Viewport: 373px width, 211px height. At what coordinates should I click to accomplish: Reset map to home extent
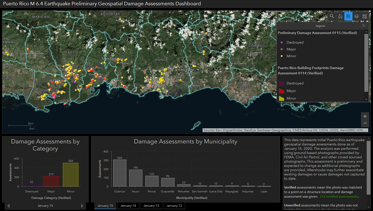[340, 16]
